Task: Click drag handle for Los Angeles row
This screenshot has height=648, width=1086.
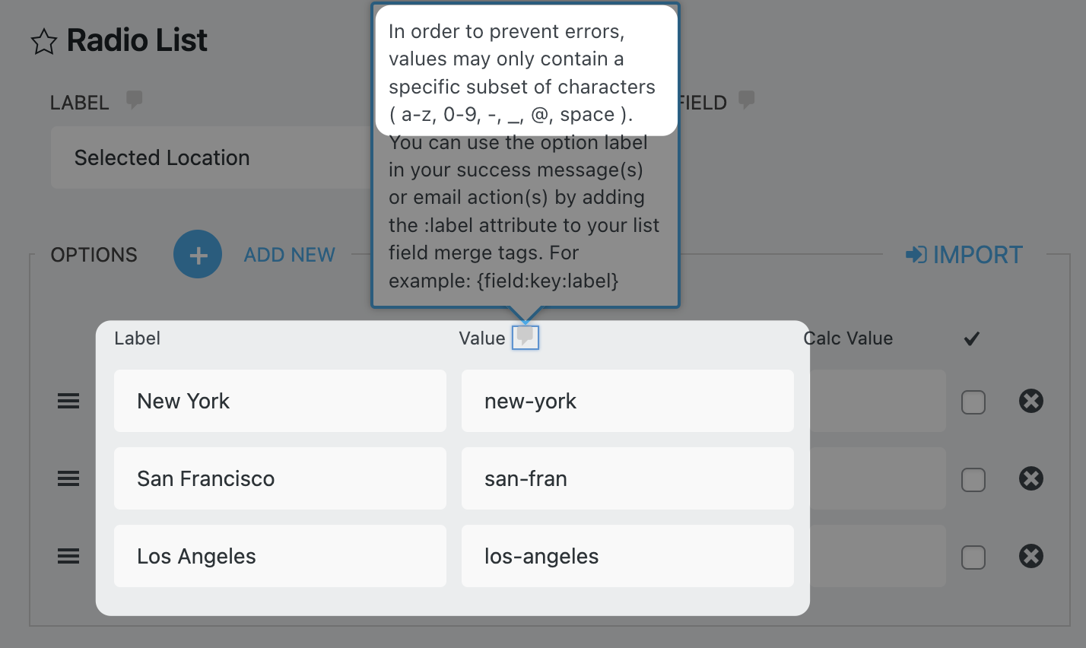Action: coord(68,556)
